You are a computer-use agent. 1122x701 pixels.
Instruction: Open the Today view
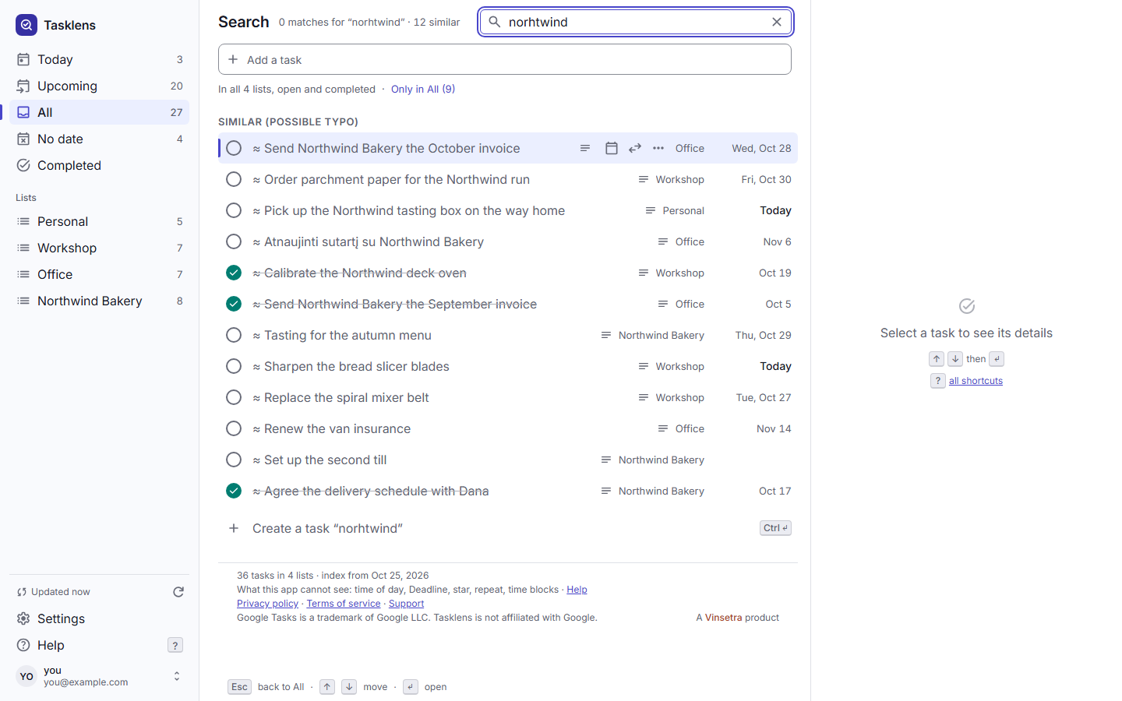coord(99,59)
